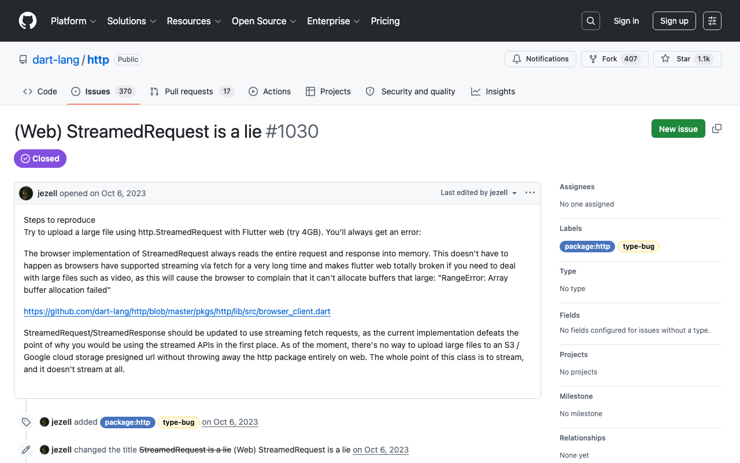Click the pencil icon in timeline
The width and height of the screenshot is (740, 463).
coord(26,450)
